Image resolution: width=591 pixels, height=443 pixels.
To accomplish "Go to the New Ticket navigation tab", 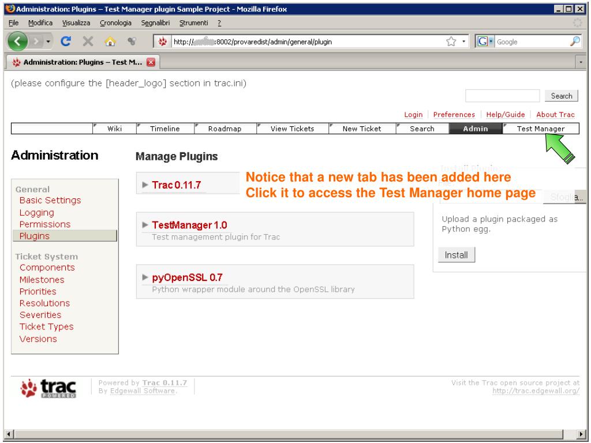I will point(362,129).
